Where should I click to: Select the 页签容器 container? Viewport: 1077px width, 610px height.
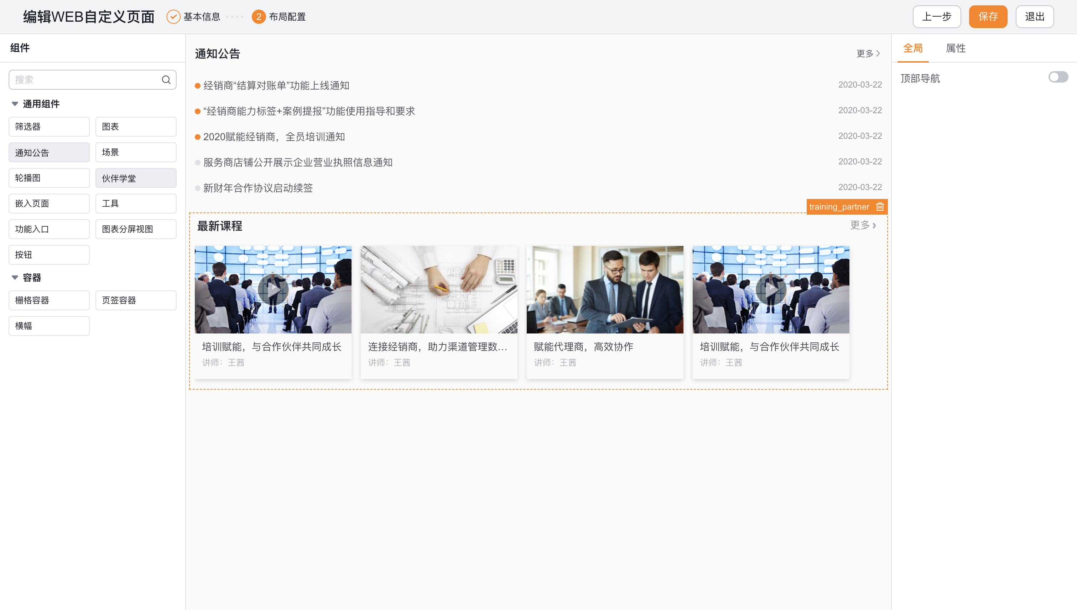[x=136, y=300]
